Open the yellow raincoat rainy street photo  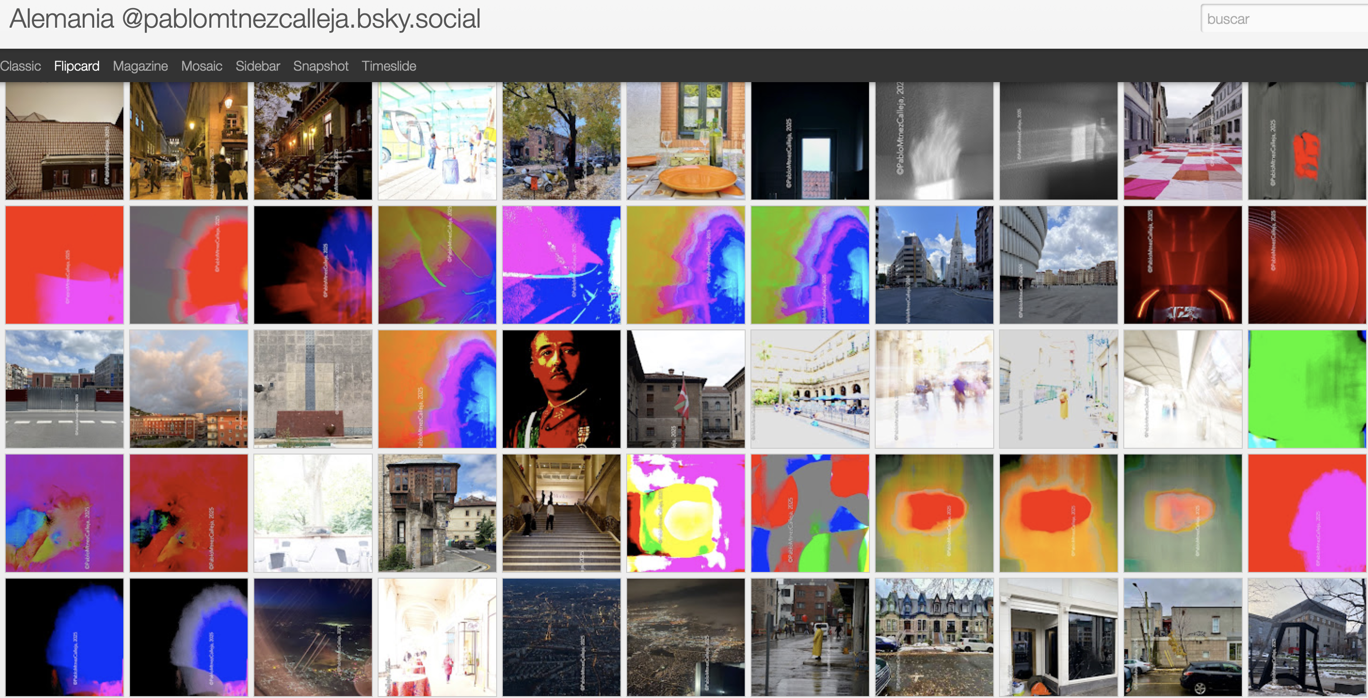[x=810, y=637]
